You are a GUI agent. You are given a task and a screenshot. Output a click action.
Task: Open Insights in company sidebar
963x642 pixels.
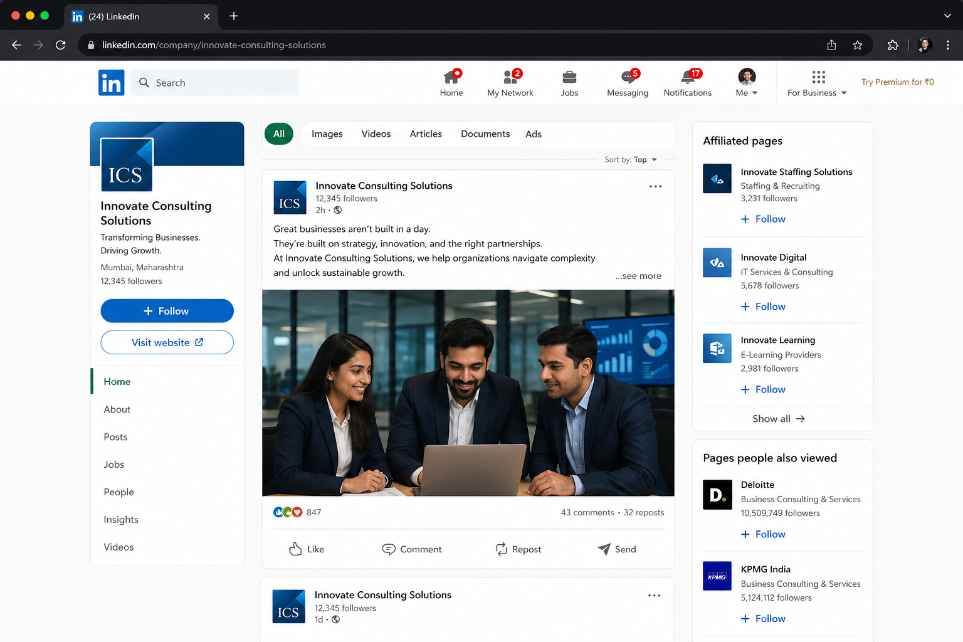click(x=121, y=520)
